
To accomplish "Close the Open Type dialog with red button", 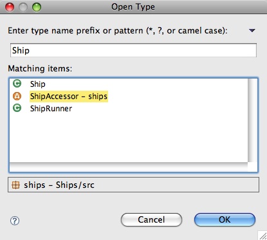I will pyautogui.click(x=10, y=7).
